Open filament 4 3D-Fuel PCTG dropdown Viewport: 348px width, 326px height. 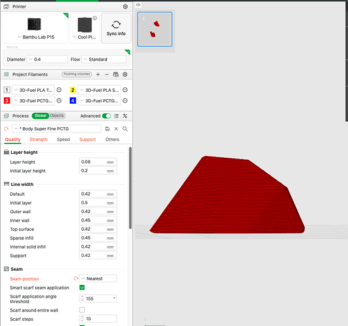coord(99,100)
